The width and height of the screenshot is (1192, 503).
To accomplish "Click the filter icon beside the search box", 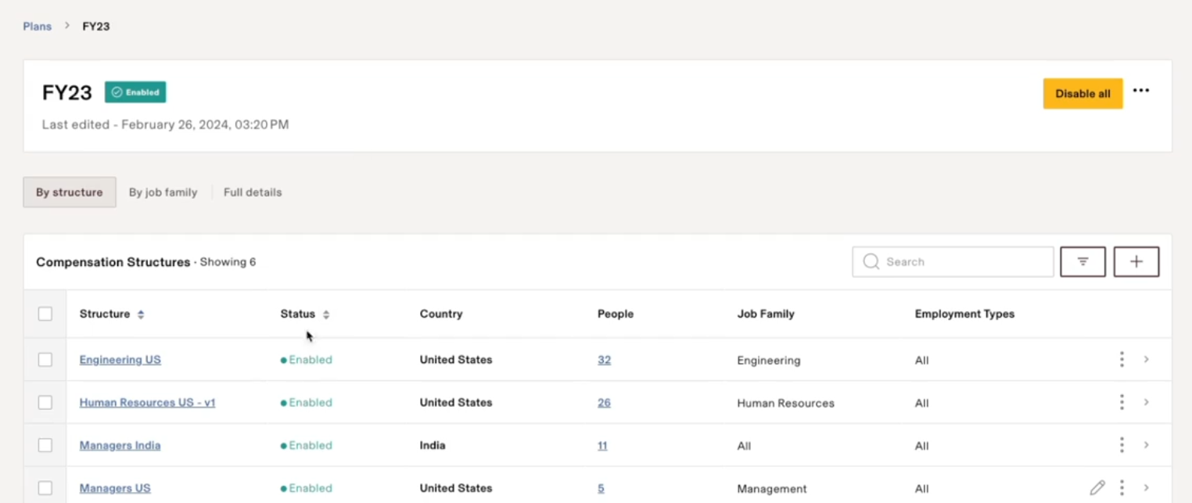I will pyautogui.click(x=1082, y=262).
